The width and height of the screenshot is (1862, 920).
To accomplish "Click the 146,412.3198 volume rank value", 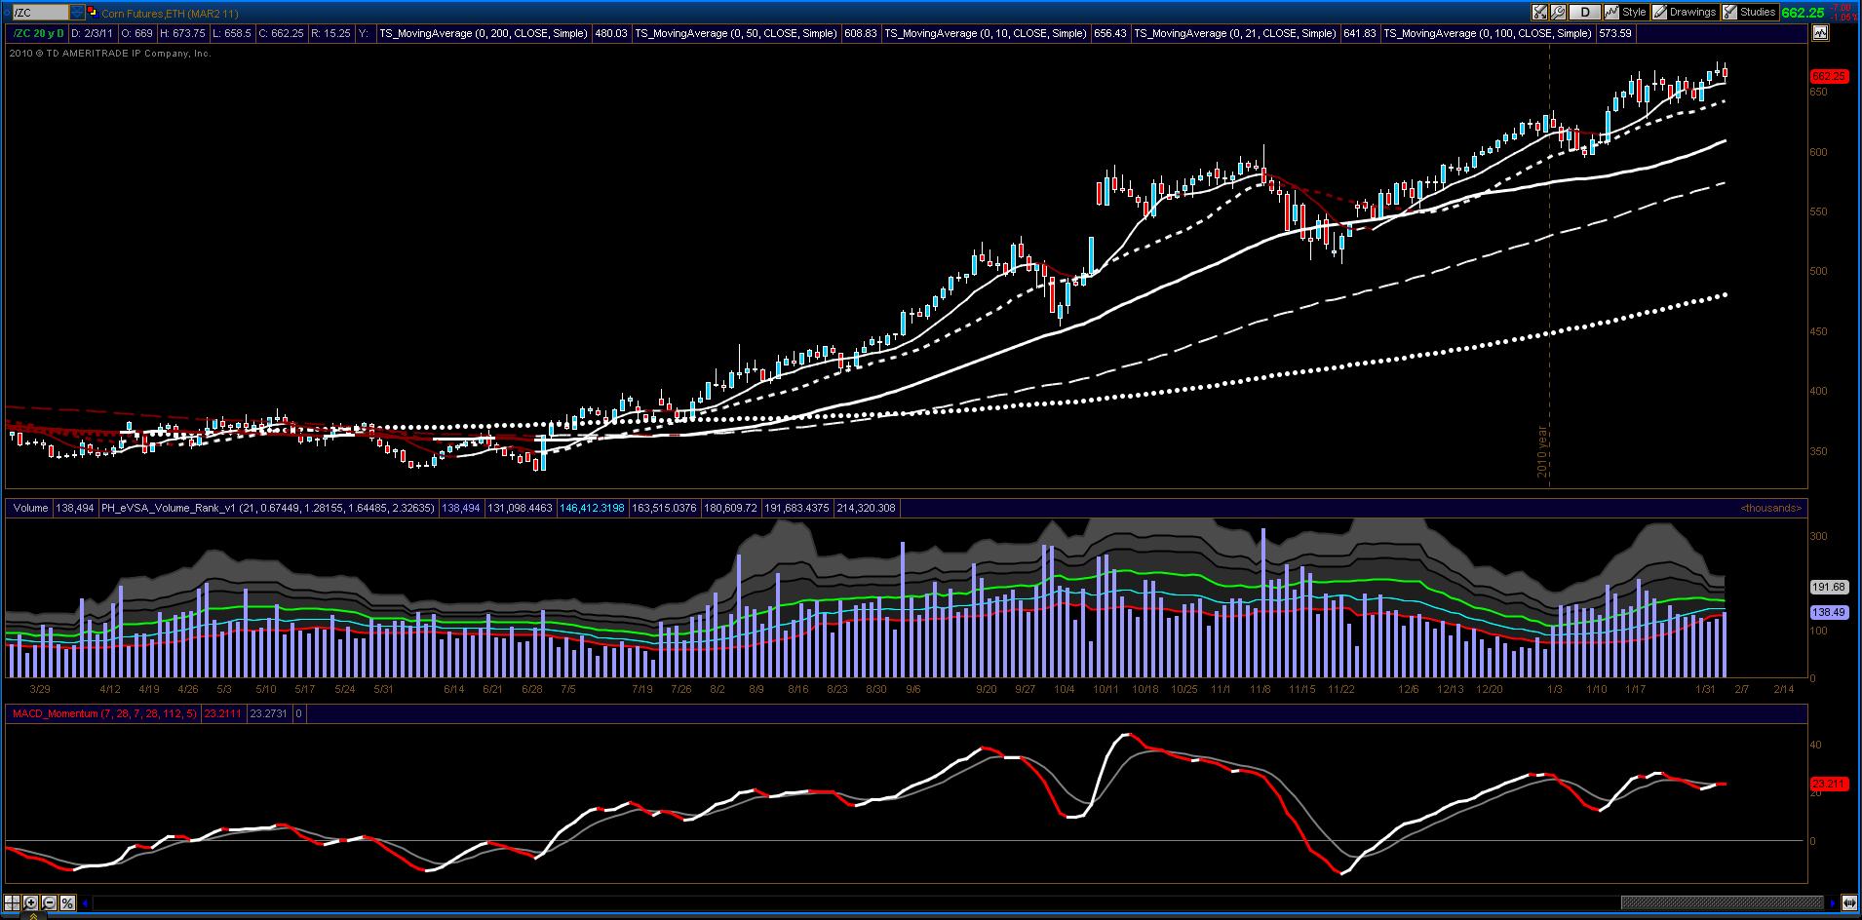I will [x=592, y=508].
